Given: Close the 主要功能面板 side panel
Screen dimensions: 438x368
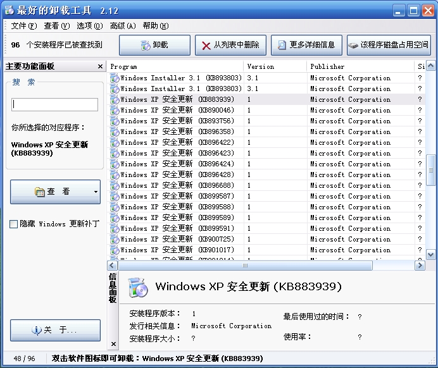Looking at the screenshot, I should click(x=100, y=66).
